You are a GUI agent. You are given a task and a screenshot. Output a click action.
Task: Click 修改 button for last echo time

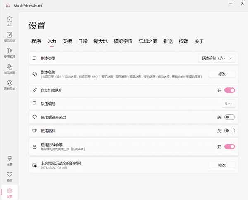(x=222, y=165)
